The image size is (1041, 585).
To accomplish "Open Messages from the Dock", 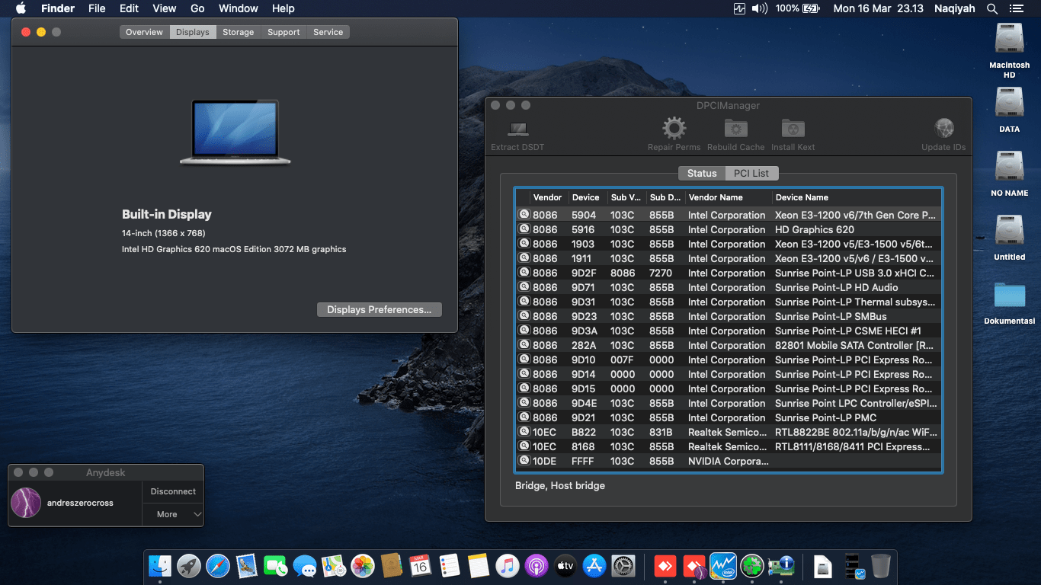I will 305,565.
